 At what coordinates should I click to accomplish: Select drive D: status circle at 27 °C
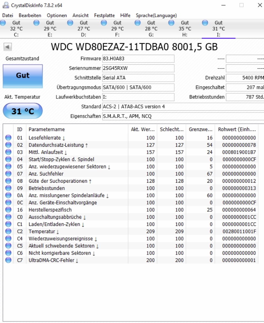point(70,23)
